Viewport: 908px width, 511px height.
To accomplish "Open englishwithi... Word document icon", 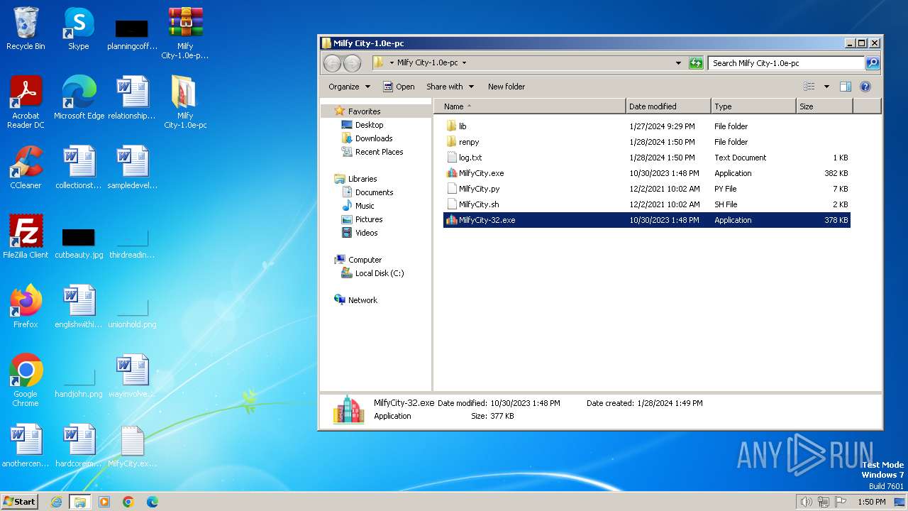I will click(x=79, y=307).
